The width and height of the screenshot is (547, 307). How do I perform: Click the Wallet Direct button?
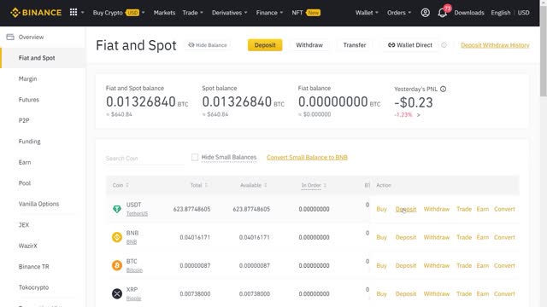pyautogui.click(x=410, y=45)
